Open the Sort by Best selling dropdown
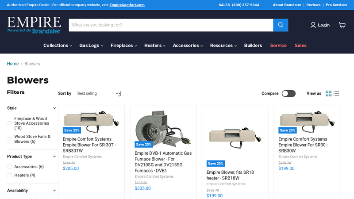This screenshot has height=199, width=354. pos(99,93)
